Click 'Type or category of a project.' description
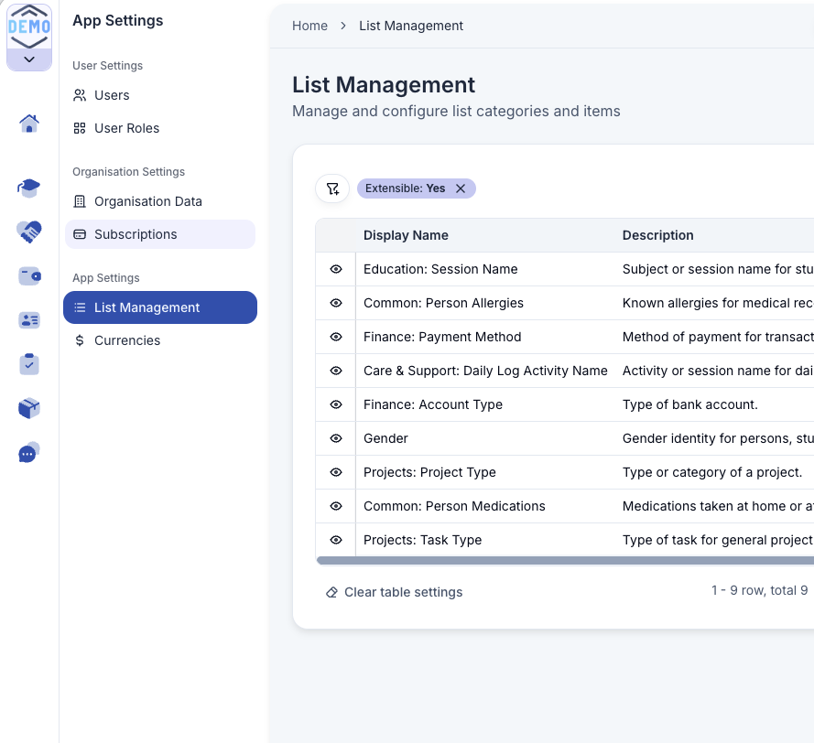This screenshot has width=814, height=743. pyautogui.click(x=712, y=472)
